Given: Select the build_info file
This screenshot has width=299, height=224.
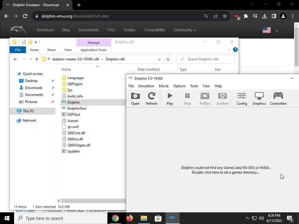Looking at the screenshot, I should [x=75, y=96].
